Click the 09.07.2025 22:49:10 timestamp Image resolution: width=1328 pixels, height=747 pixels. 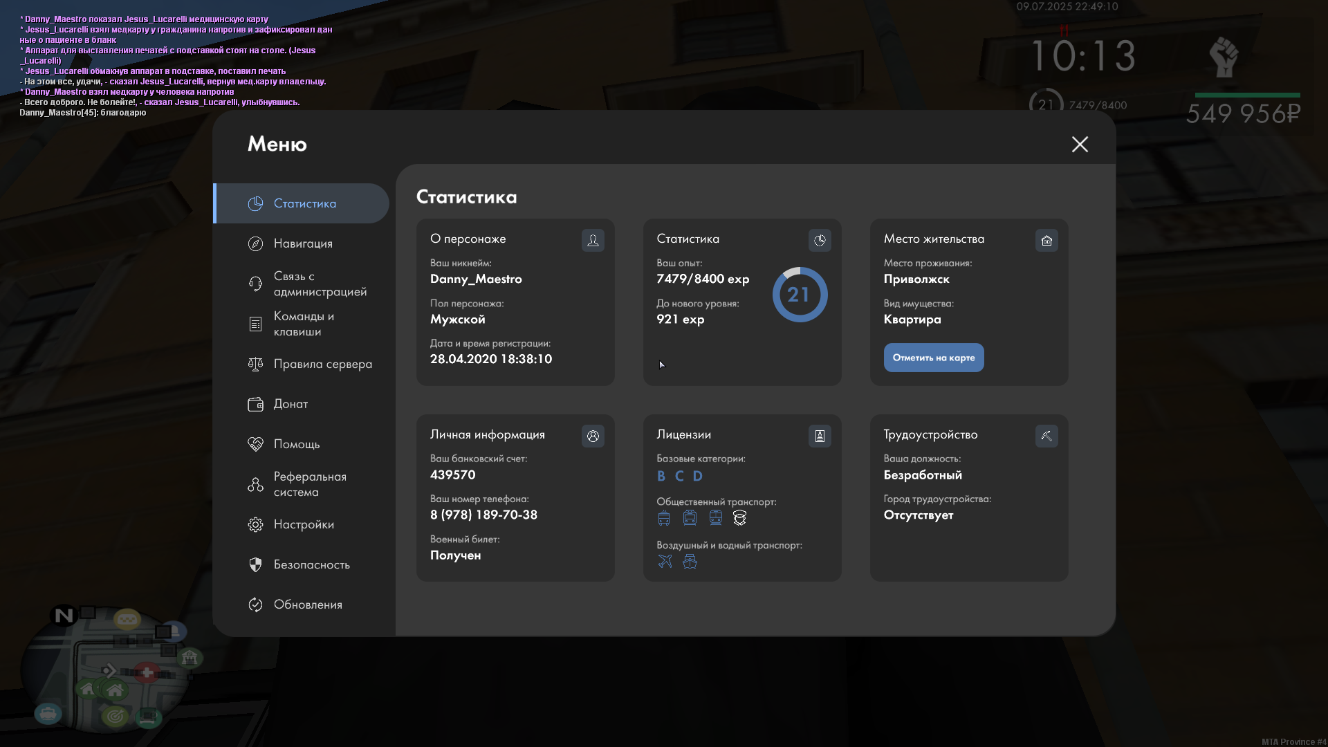(x=1067, y=7)
